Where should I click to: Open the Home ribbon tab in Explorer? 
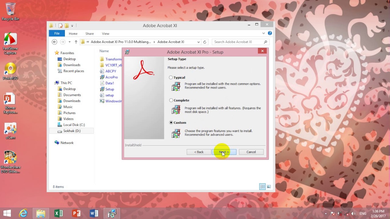[x=73, y=33]
